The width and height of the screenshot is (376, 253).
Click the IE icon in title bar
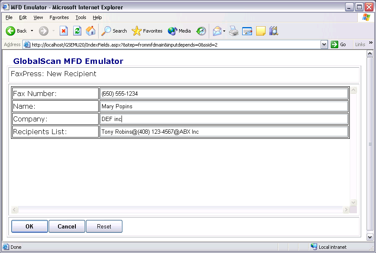pyautogui.click(x=6, y=7)
